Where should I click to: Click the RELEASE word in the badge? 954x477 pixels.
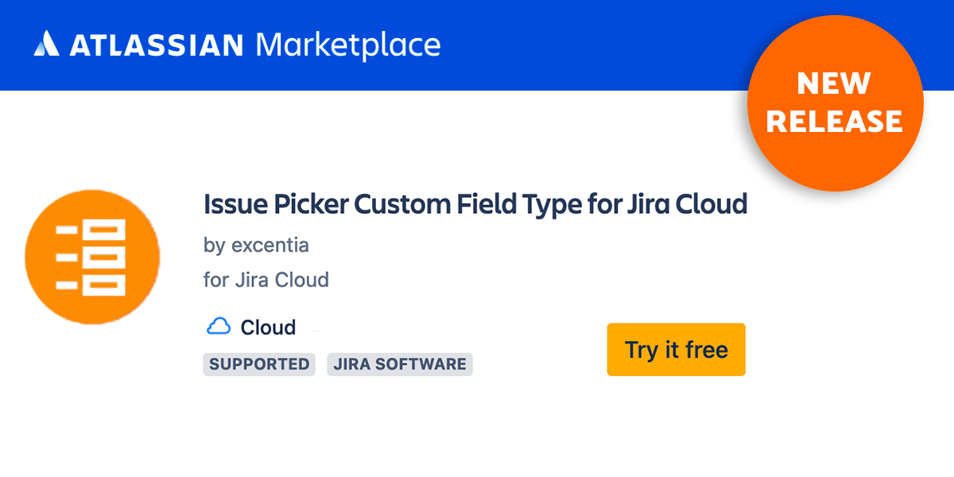[x=835, y=122]
